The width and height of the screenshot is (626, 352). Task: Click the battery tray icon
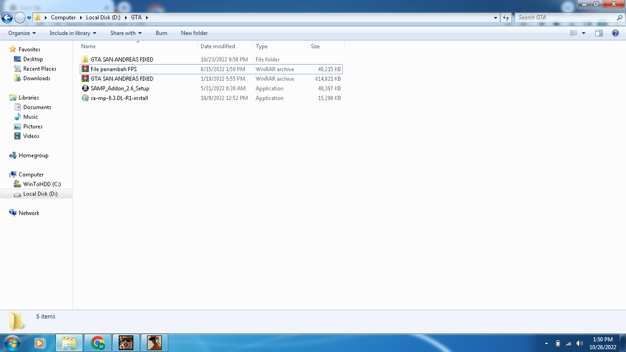[x=558, y=343]
